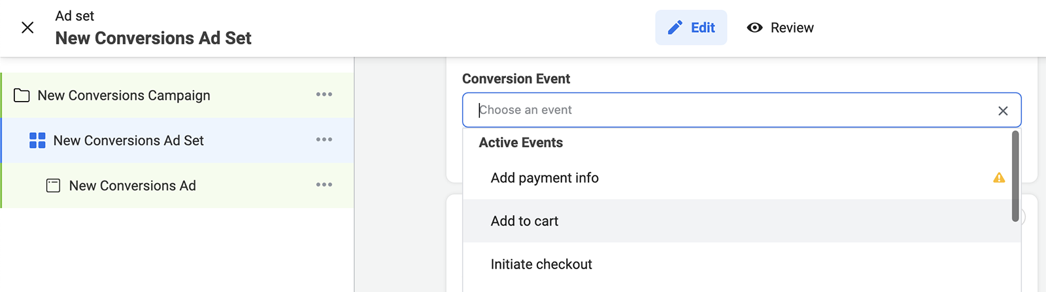The height and width of the screenshot is (292, 1046).
Task: Click the ad set grid icon
Action: point(37,140)
